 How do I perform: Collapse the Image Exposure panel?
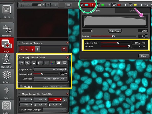(x=19, y=58)
